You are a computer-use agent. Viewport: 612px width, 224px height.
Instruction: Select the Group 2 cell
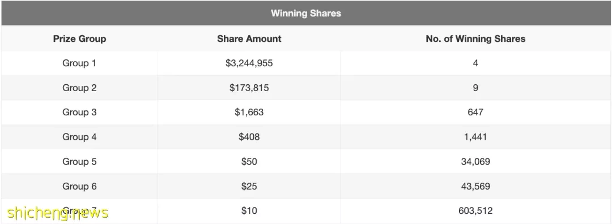[x=79, y=88]
